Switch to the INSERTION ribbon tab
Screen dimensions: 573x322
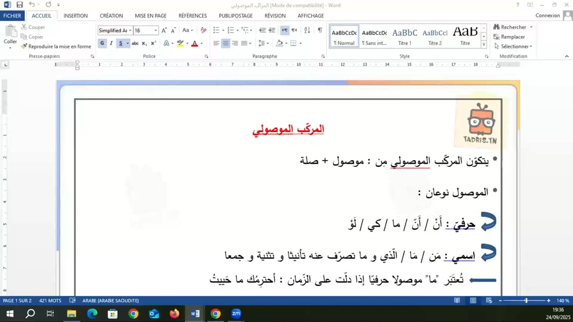(x=76, y=16)
